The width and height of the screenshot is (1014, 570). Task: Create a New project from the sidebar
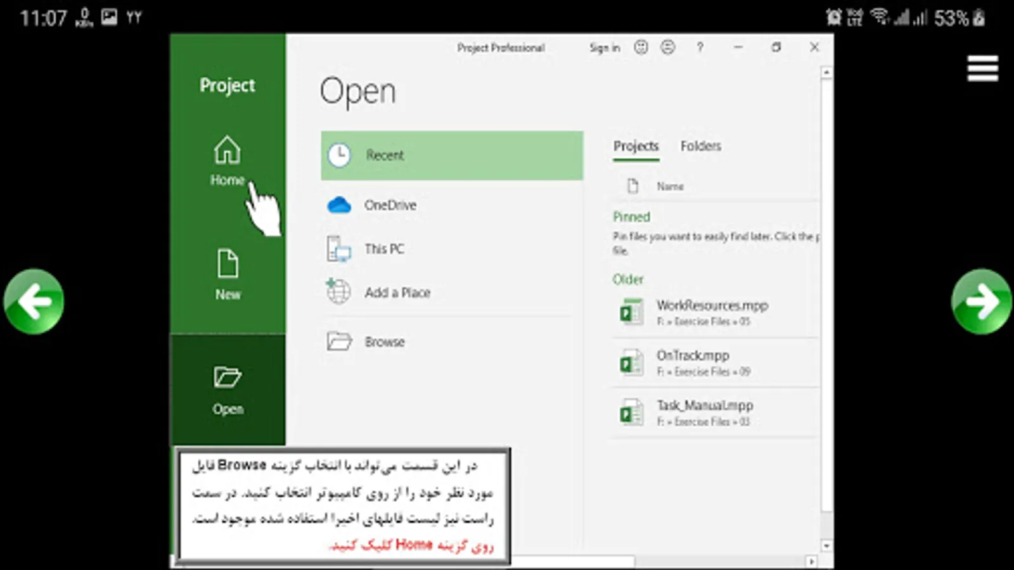[x=228, y=275]
